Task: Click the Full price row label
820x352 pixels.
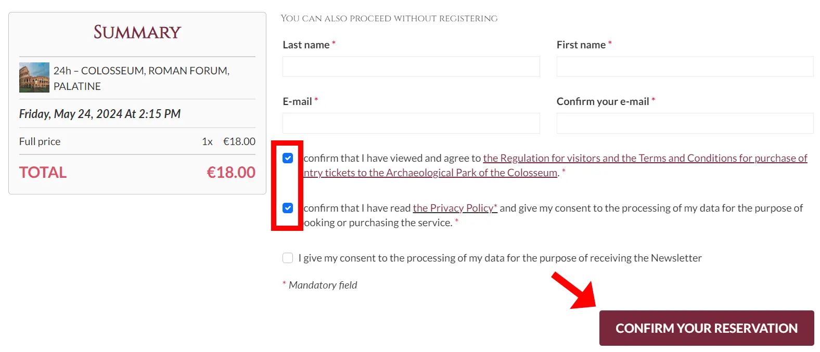Action: click(40, 141)
